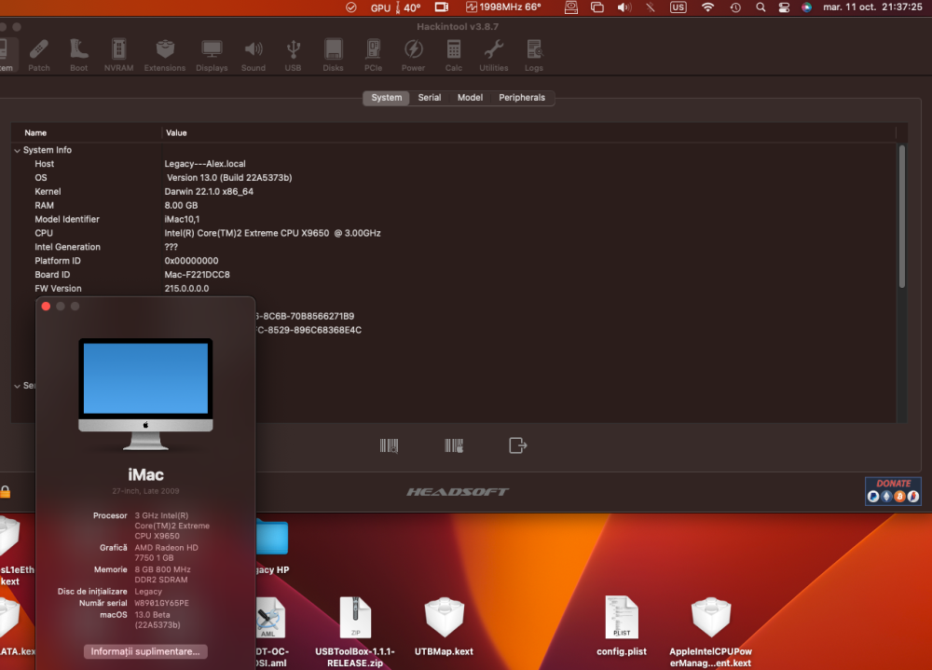Switch to the System tab
Screen dimensions: 932x670
pos(387,98)
